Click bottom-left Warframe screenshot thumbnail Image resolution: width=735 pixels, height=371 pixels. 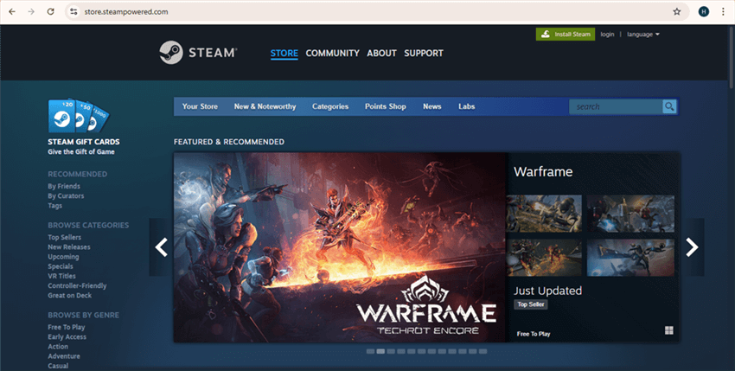[544, 258]
